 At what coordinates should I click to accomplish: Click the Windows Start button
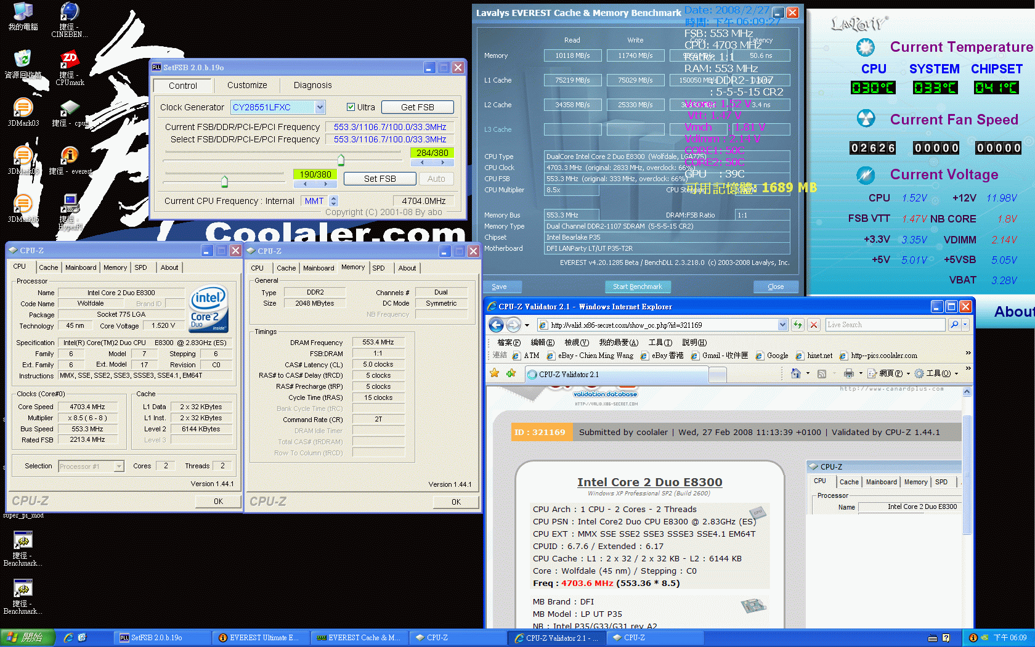(x=28, y=638)
